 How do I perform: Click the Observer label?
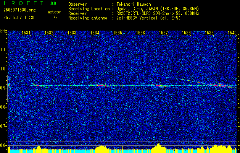[x=77, y=4]
